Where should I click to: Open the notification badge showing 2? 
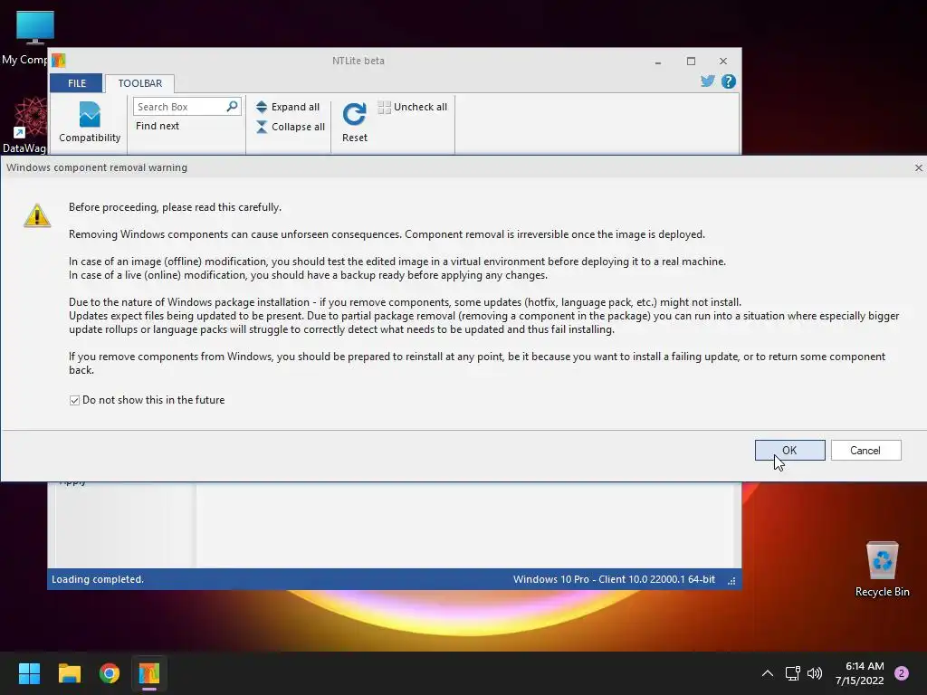[902, 673]
